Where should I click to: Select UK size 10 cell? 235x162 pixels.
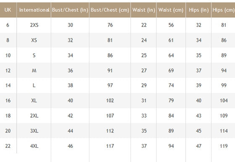[8, 56]
